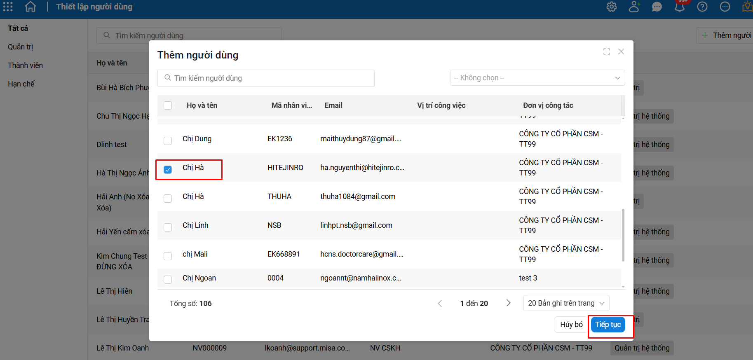Go to home via house icon
The height and width of the screenshot is (360, 753).
(x=30, y=7)
